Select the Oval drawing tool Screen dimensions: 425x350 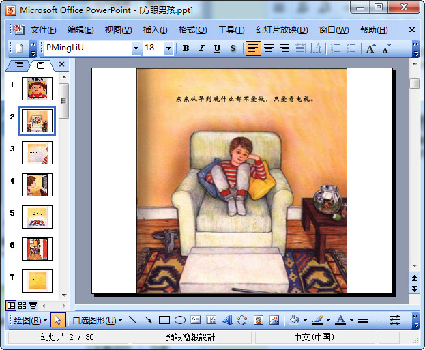tap(180, 320)
